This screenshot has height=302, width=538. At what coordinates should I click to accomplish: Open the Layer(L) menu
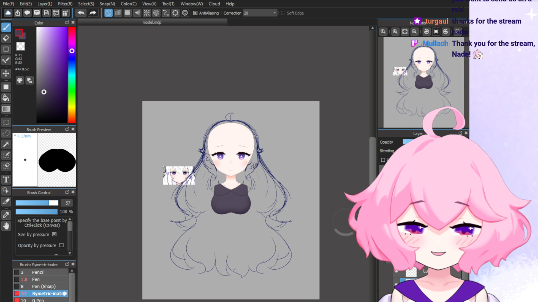coord(45,4)
